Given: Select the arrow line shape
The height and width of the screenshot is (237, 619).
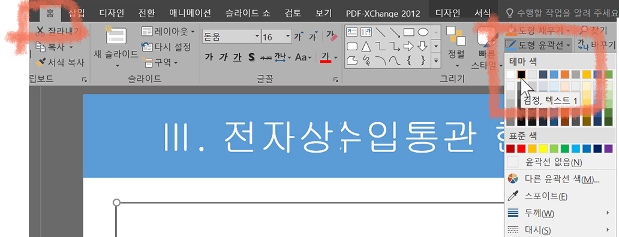Looking at the screenshot, I should pos(395,32).
